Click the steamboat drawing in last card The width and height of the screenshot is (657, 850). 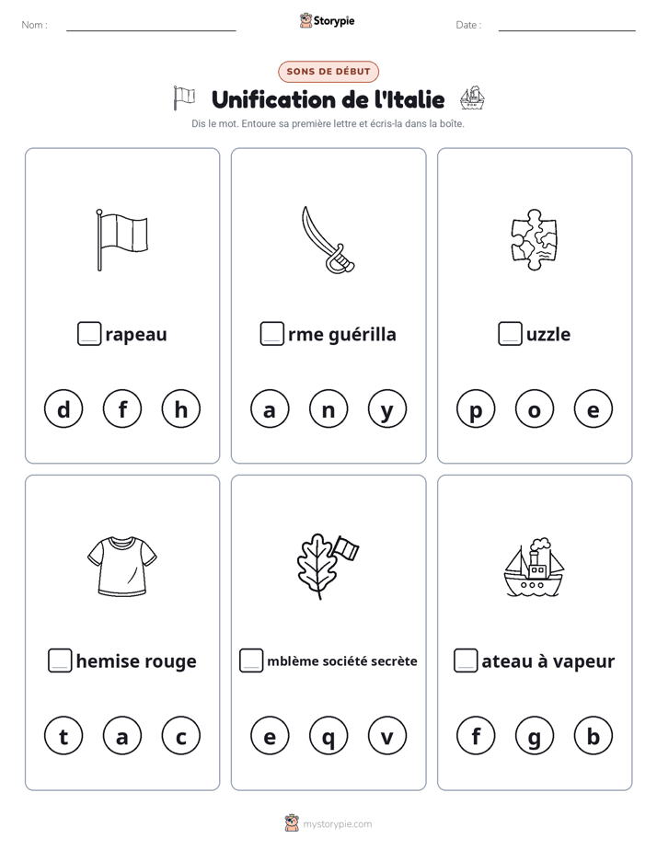(534, 567)
